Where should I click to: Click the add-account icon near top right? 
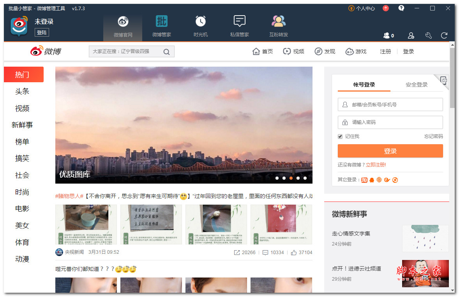[411, 35]
